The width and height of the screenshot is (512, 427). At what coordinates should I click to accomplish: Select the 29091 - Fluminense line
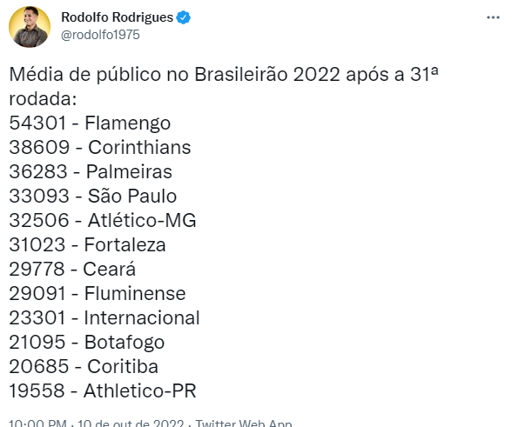98,294
